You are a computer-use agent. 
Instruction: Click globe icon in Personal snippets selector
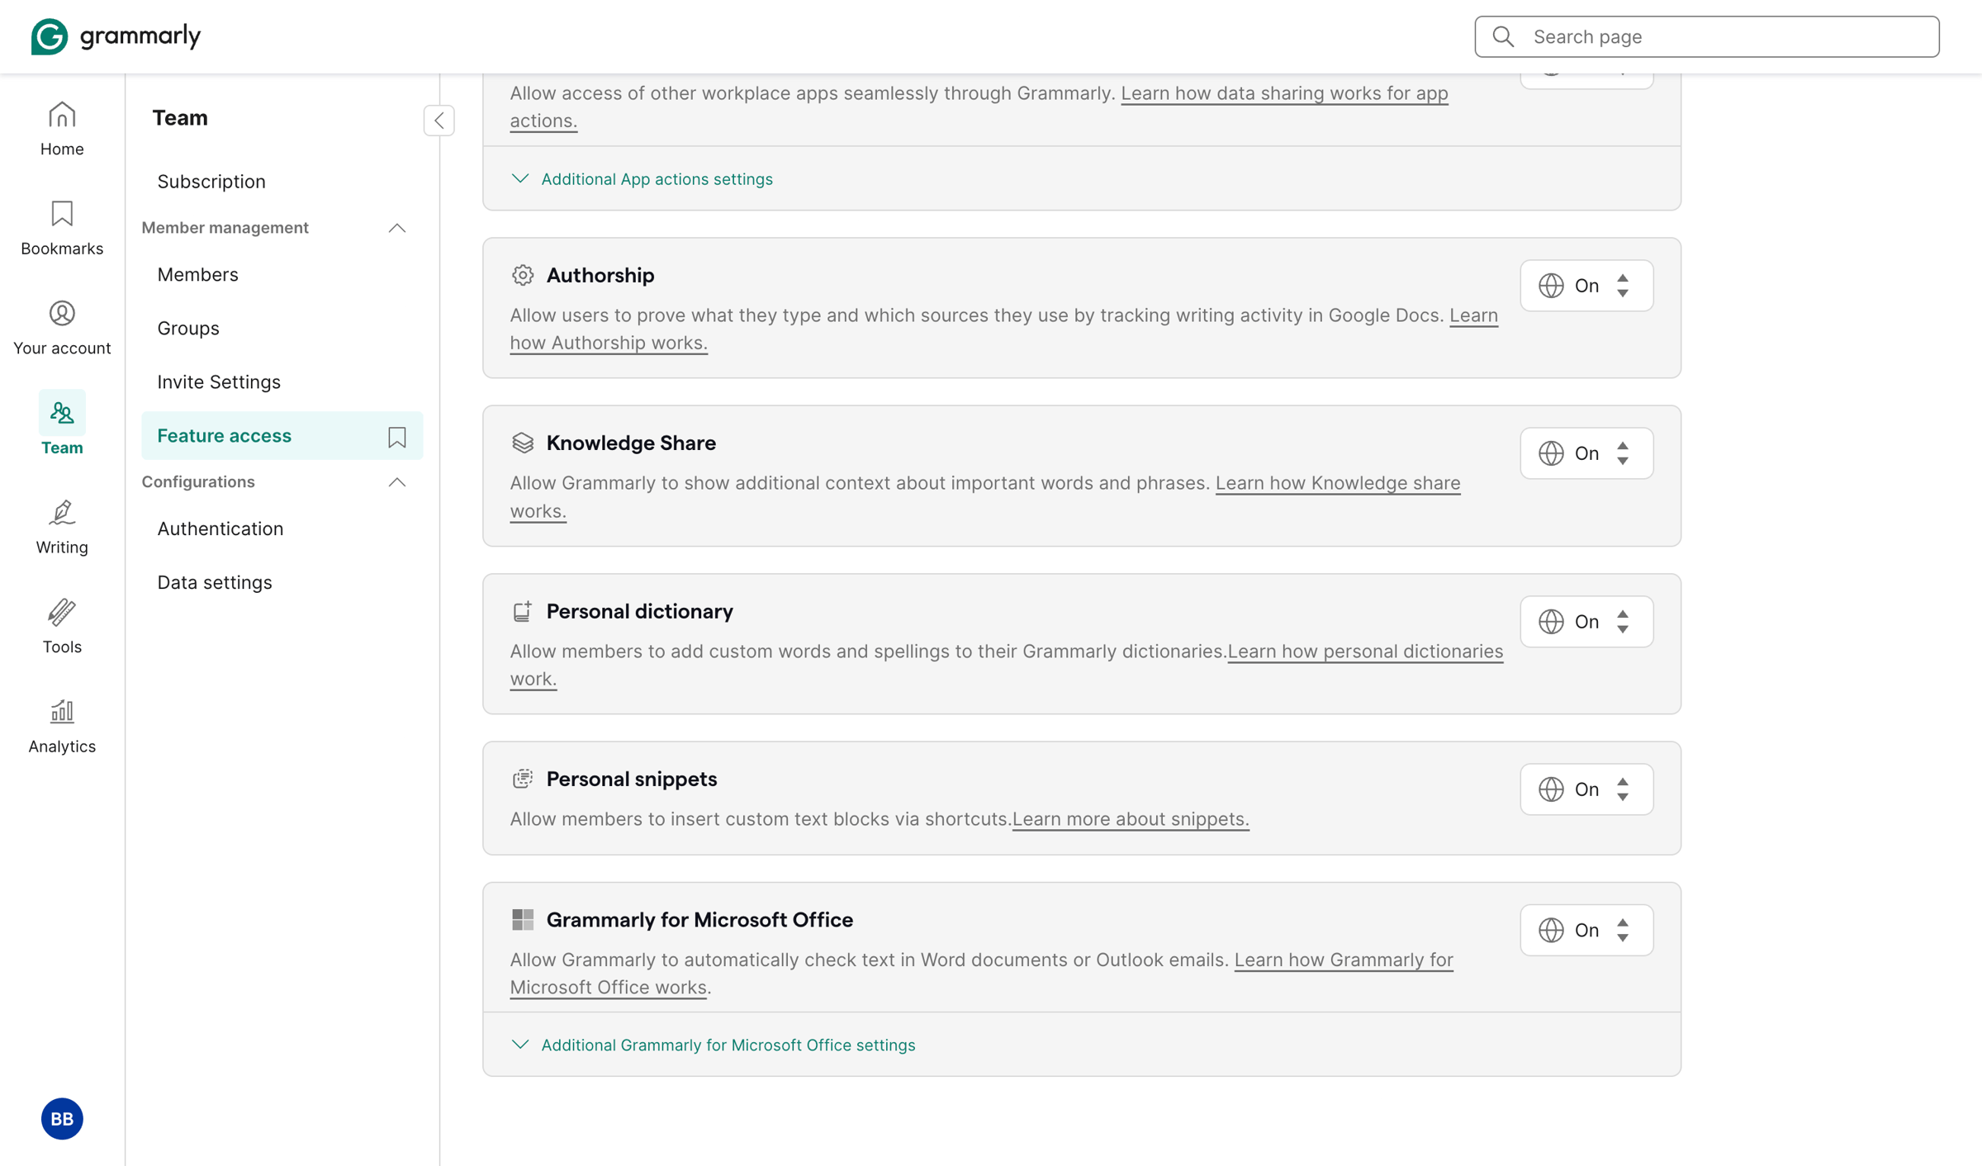click(x=1551, y=789)
